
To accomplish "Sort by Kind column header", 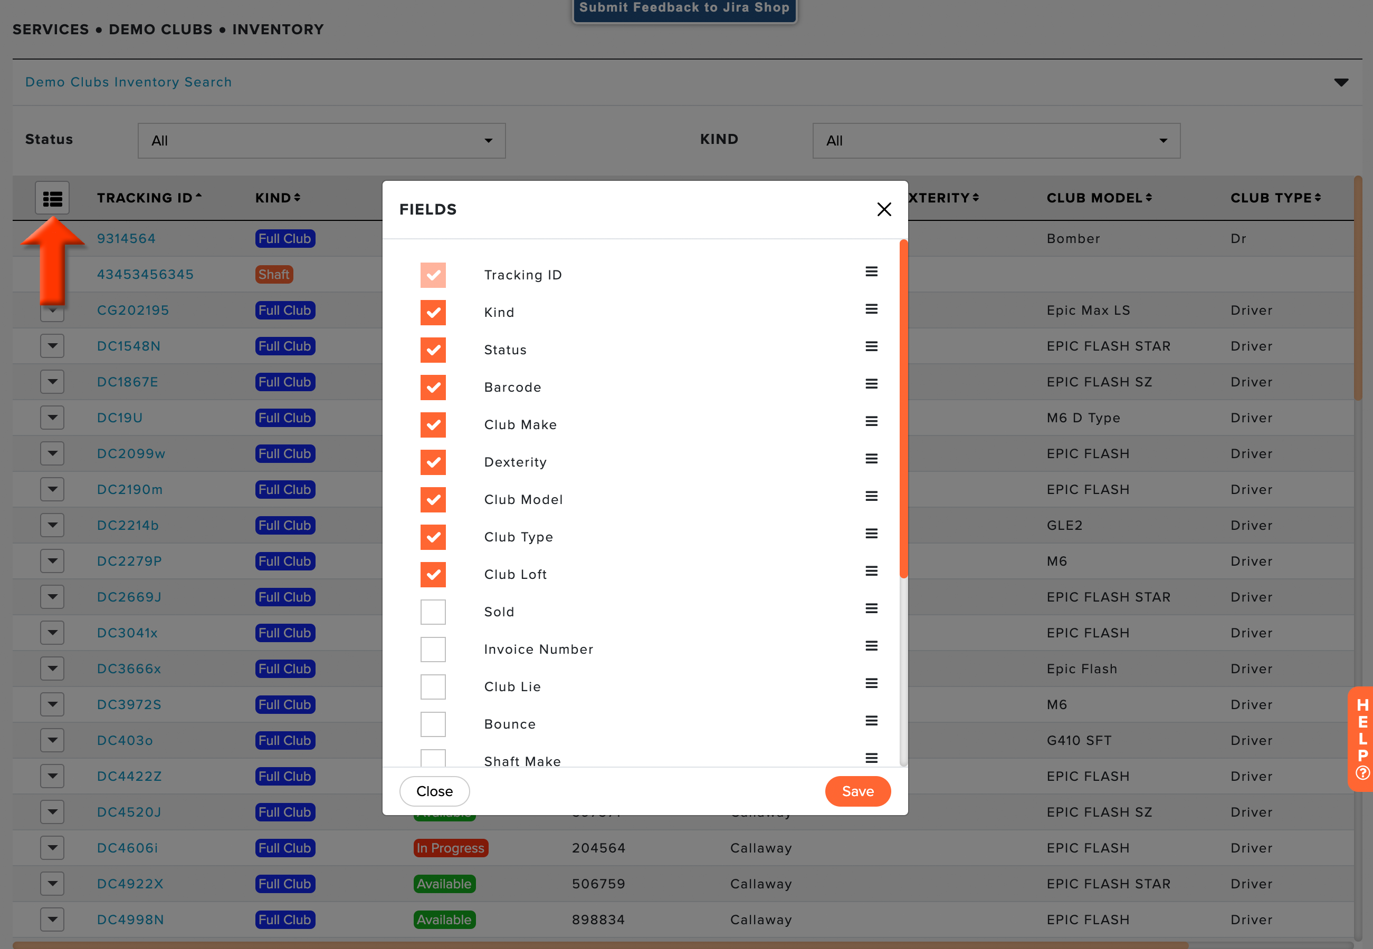I will 278,198.
